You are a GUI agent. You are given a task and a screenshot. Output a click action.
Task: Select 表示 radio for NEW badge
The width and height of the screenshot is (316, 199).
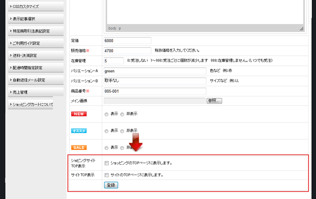point(106,114)
